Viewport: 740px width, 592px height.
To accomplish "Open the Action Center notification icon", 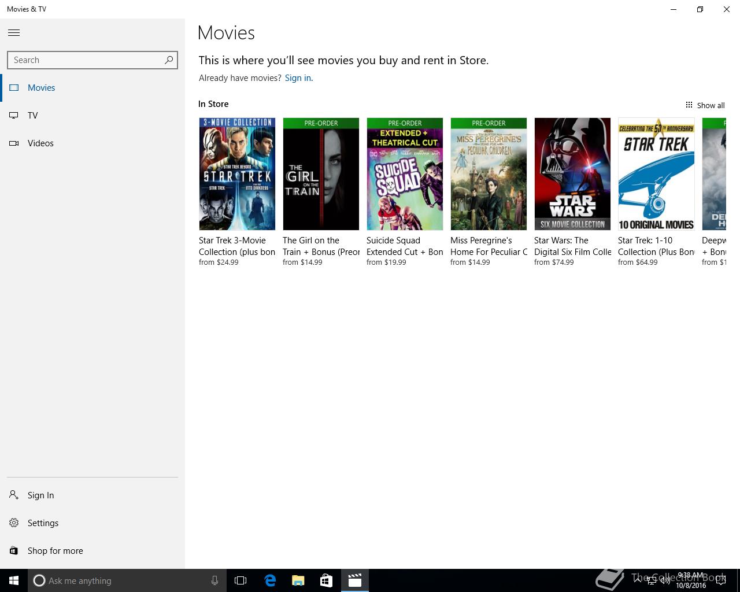I will point(720,580).
